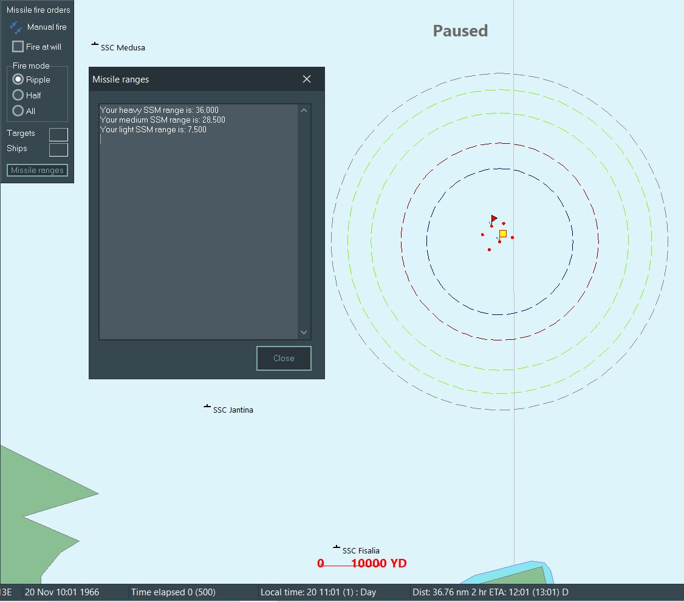Click the Dist 36.76 nm status entry
The width and height of the screenshot is (684, 602).
click(x=490, y=592)
